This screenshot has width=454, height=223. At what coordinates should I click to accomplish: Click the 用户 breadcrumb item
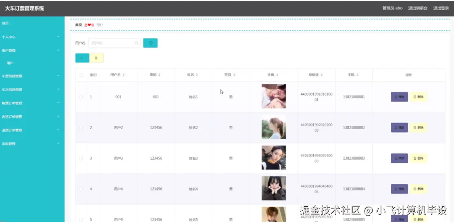click(x=100, y=25)
